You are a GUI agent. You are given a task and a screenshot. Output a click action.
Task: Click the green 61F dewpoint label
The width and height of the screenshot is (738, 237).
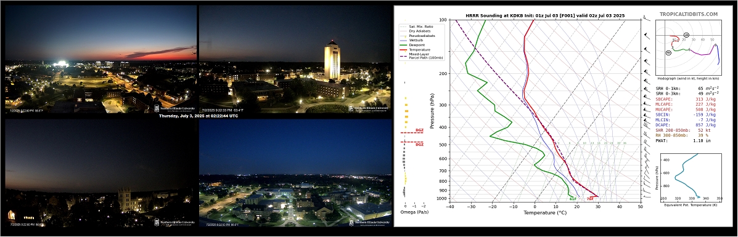click(x=573, y=199)
